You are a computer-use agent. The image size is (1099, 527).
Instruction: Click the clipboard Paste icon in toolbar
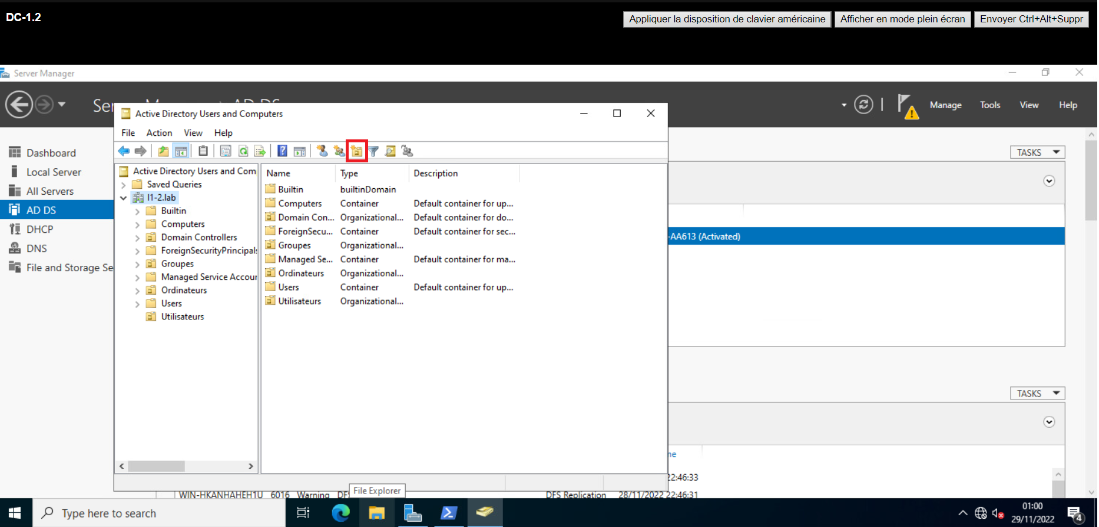pyautogui.click(x=203, y=151)
